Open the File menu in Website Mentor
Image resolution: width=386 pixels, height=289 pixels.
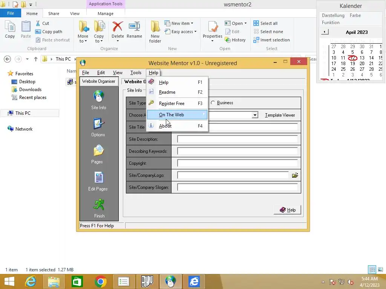86,73
